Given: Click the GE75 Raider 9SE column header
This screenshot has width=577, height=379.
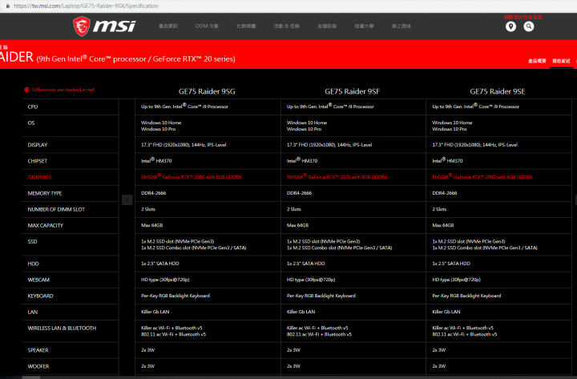Looking at the screenshot, I should (498, 91).
